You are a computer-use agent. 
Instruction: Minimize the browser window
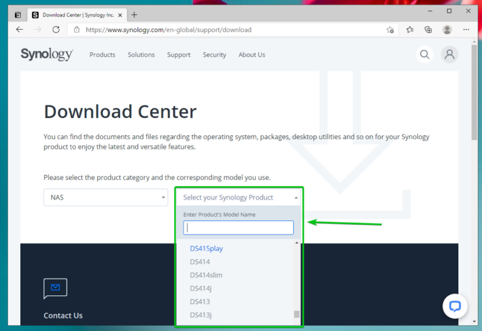(430, 11)
